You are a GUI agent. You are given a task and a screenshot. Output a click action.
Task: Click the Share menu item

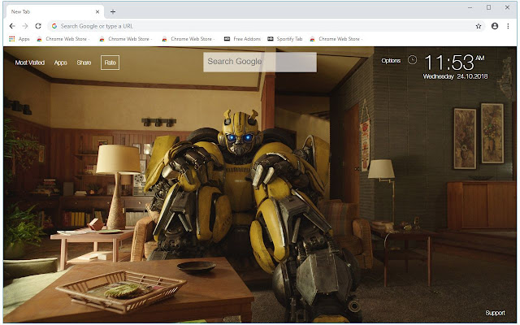(84, 63)
